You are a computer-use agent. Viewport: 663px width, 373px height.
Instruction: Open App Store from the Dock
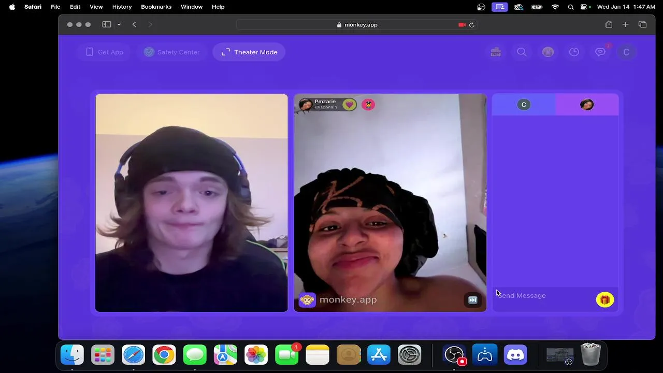379,355
